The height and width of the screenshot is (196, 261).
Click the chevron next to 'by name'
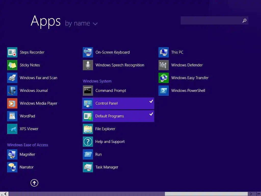pos(95,24)
